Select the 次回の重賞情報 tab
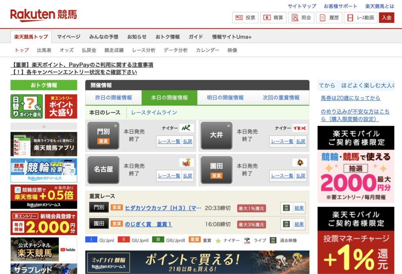402x274 pixels. pos(281,97)
